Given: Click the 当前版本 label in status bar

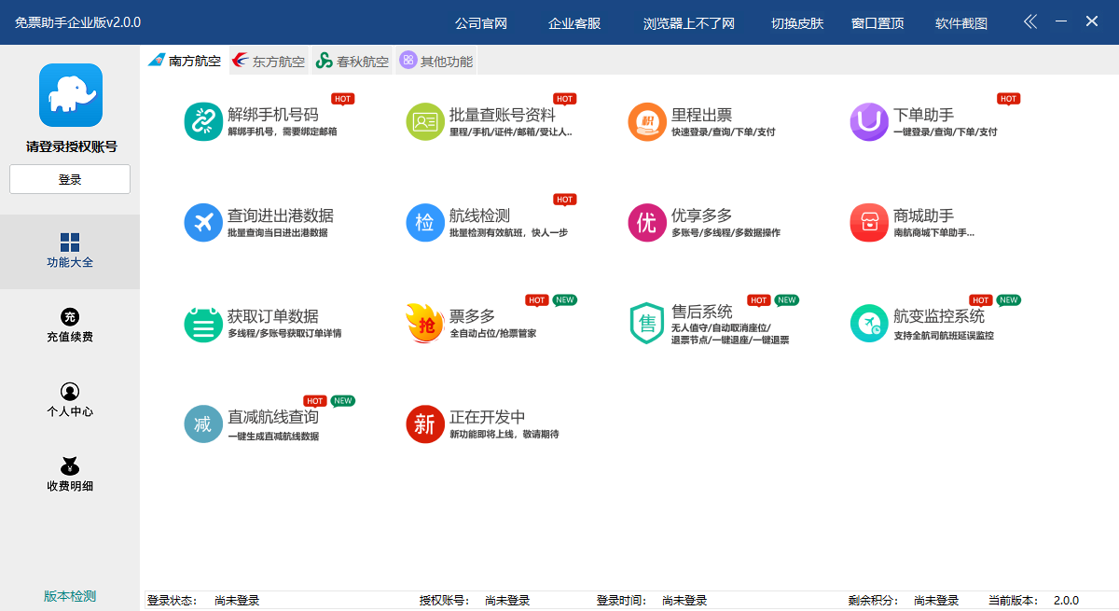Looking at the screenshot, I should 1013,601.
